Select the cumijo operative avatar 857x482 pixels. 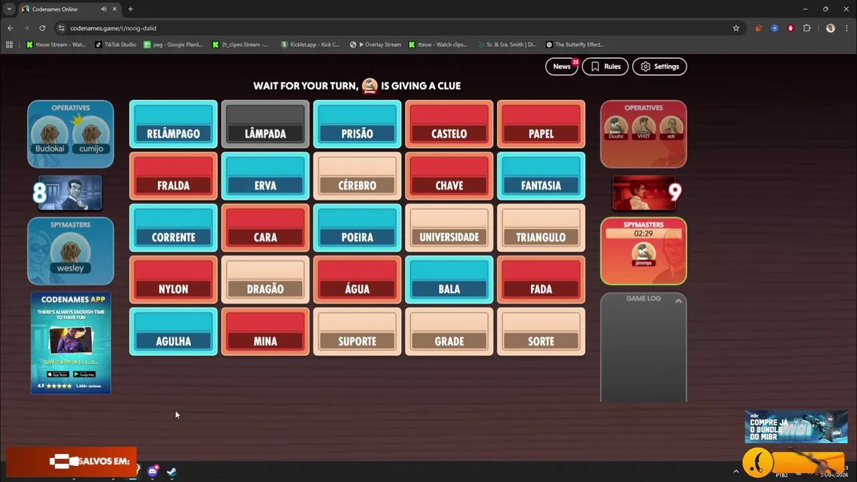coord(91,135)
